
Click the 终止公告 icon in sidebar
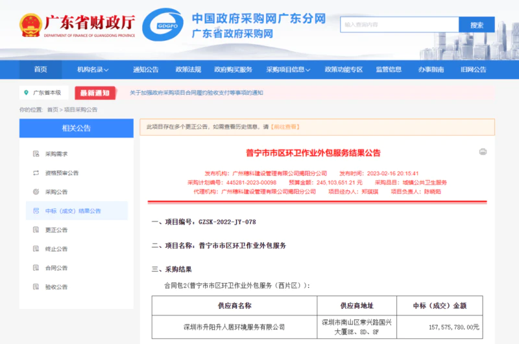coord(36,249)
